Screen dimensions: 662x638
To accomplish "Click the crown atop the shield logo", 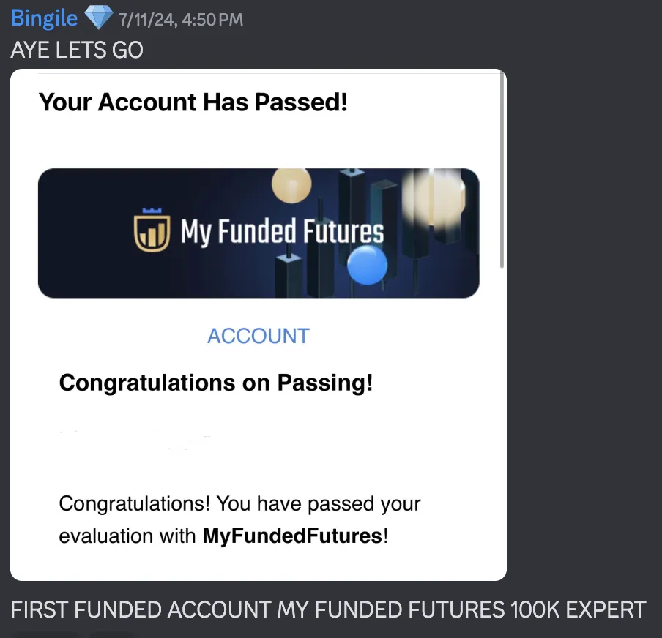I will point(152,210).
